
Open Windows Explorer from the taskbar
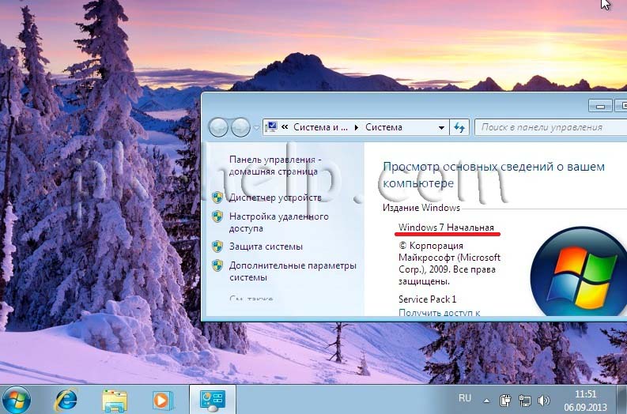115,400
